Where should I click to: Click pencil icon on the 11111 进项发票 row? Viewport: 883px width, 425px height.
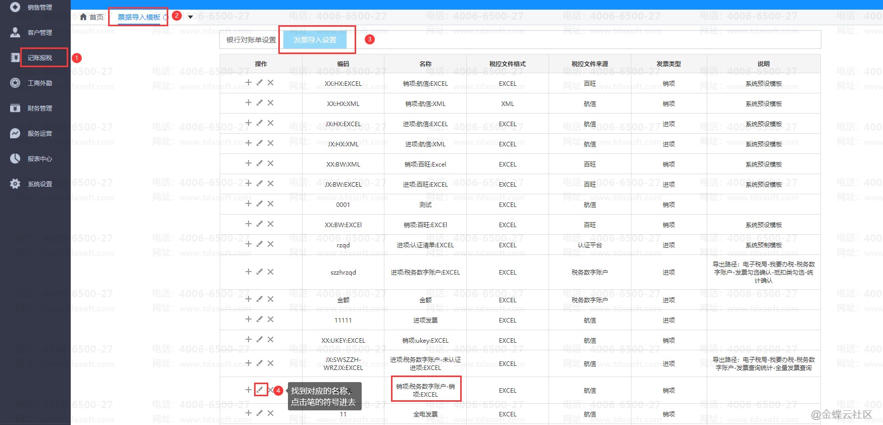pyautogui.click(x=260, y=319)
